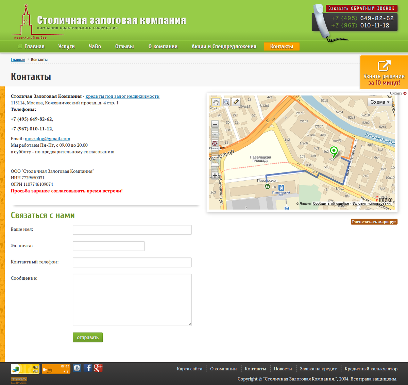
Task: Click the HotLog counter badge
Action: [x=56, y=369]
